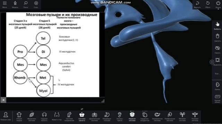Open the main menu grid icon

click(5, 3)
